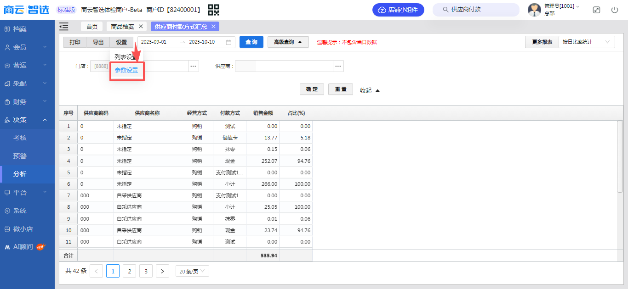Click the supplier ellipsis picker button
Viewport: 628px width, 289px height.
(338, 66)
